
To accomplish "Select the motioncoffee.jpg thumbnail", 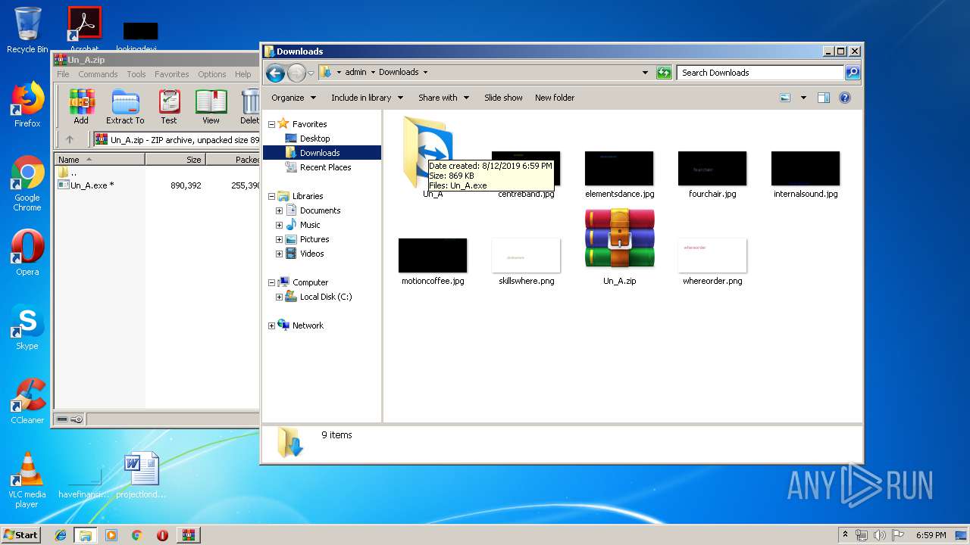I will 433,256.
